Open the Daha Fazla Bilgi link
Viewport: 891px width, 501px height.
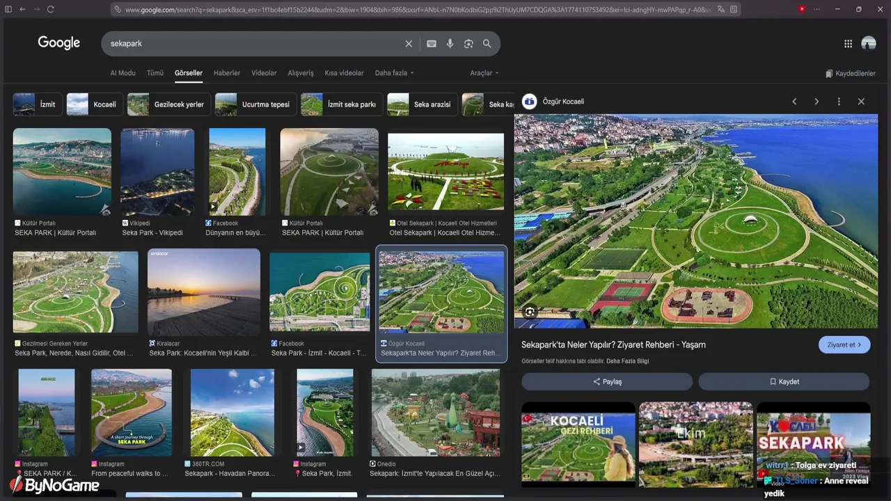(x=627, y=361)
